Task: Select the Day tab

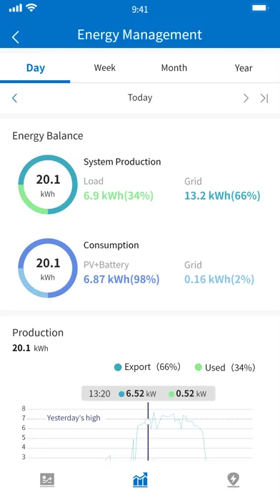Action: coord(35,68)
